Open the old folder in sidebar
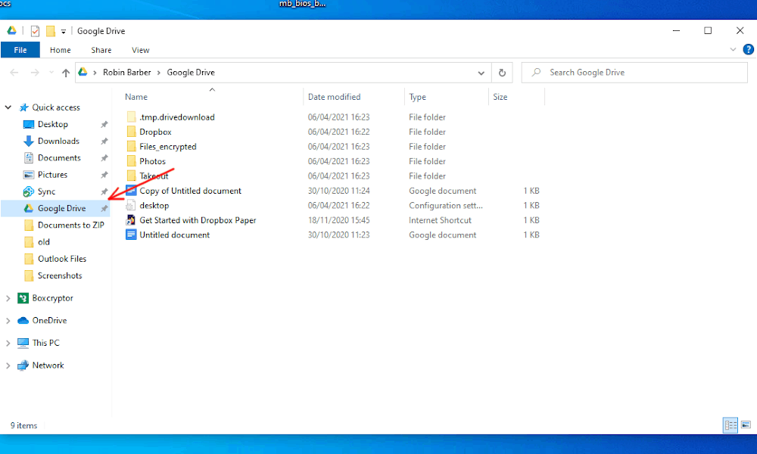The height and width of the screenshot is (454, 757). coord(43,242)
